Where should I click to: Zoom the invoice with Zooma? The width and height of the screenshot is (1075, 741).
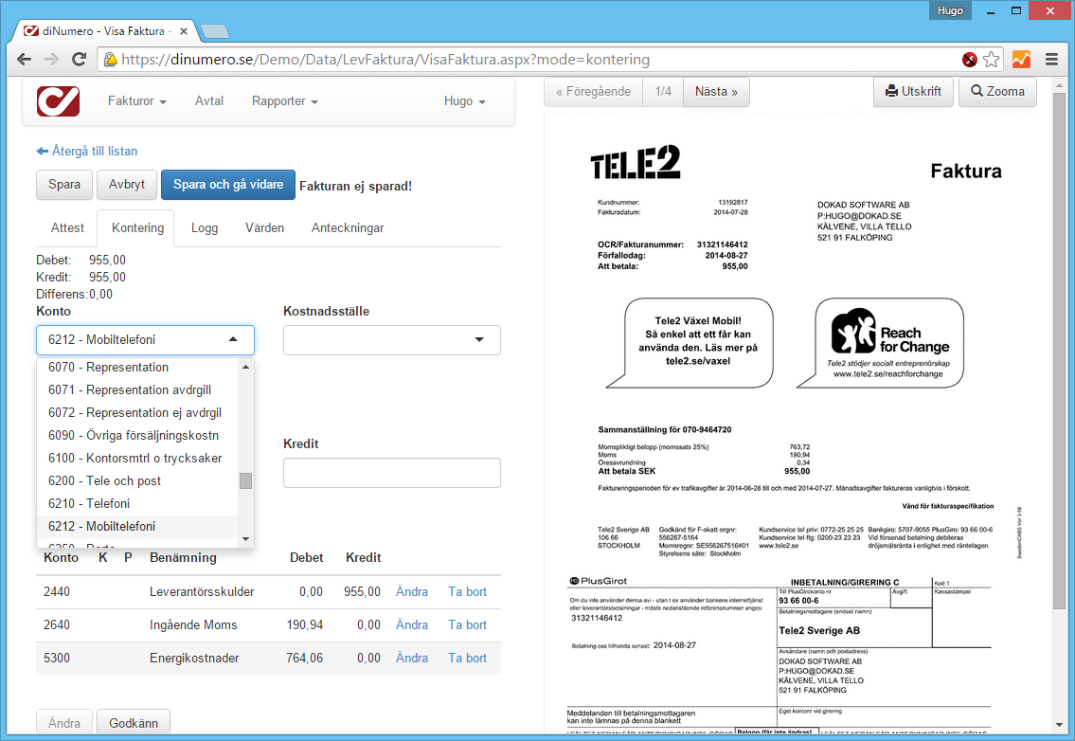[x=997, y=92]
